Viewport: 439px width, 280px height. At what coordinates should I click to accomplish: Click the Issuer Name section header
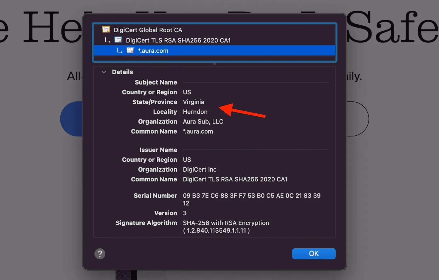(158, 150)
